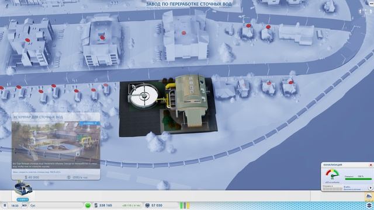Image resolution: width=374 pixels, height=210 pixels.
Task: Select the sewage treatment tank module icon
Action: pos(23,188)
